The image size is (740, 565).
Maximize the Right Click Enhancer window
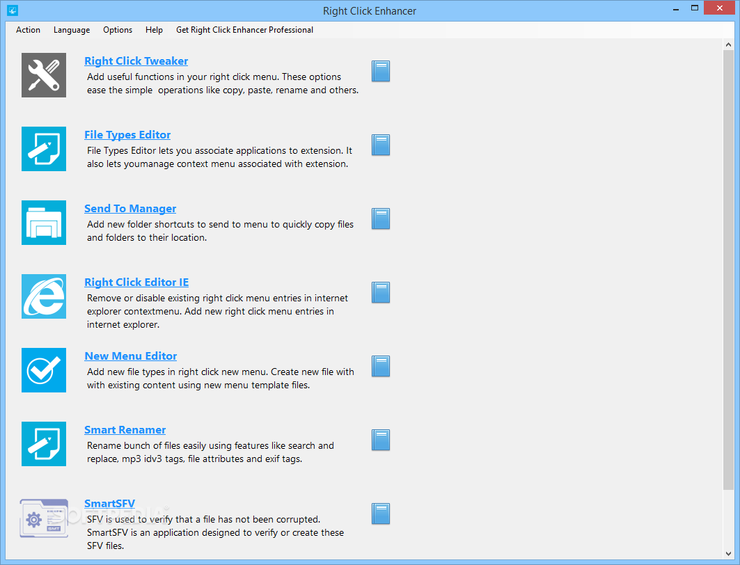click(x=694, y=8)
